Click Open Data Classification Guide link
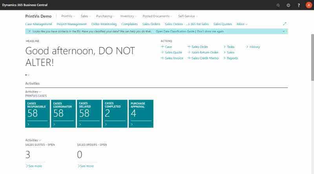Viewport: 314px width, 174px height. tap(175, 31)
